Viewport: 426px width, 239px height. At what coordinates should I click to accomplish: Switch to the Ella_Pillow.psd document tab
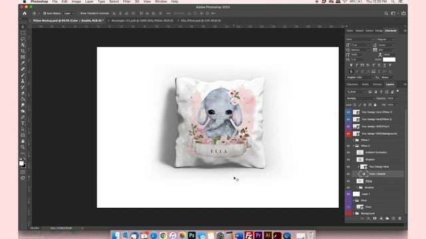coord(201,21)
